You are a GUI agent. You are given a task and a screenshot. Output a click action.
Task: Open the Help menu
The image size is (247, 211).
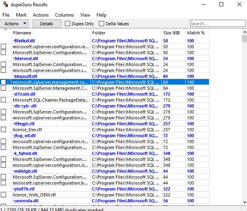point(101,15)
